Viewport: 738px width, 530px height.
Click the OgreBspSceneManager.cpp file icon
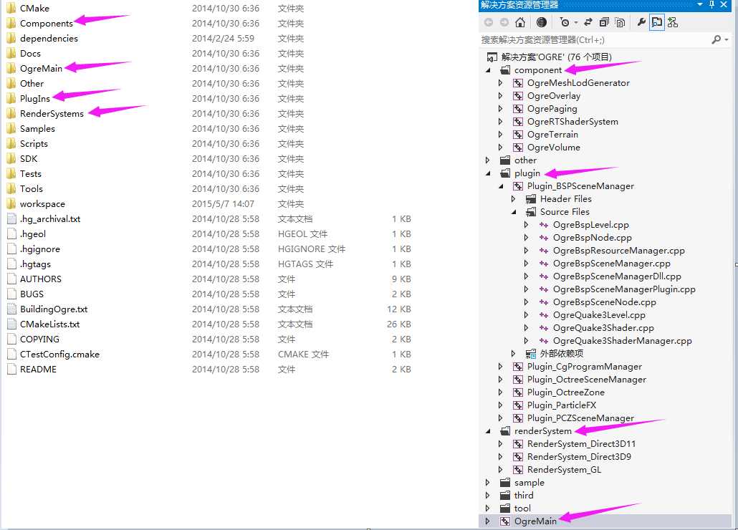544,264
